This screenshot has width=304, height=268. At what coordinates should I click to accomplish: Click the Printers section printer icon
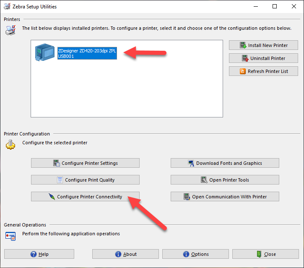(10, 30)
